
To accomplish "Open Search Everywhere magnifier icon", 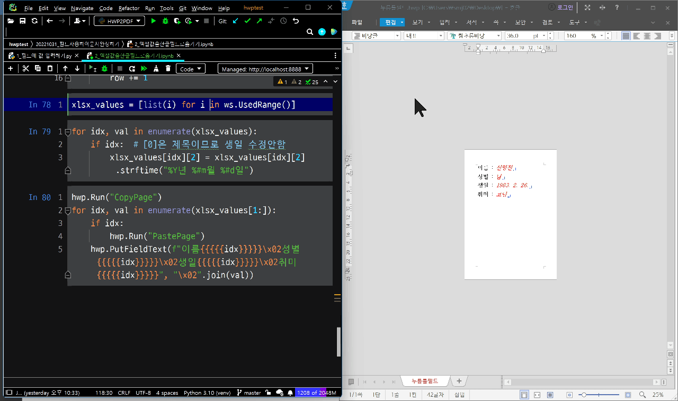I will tap(310, 32).
